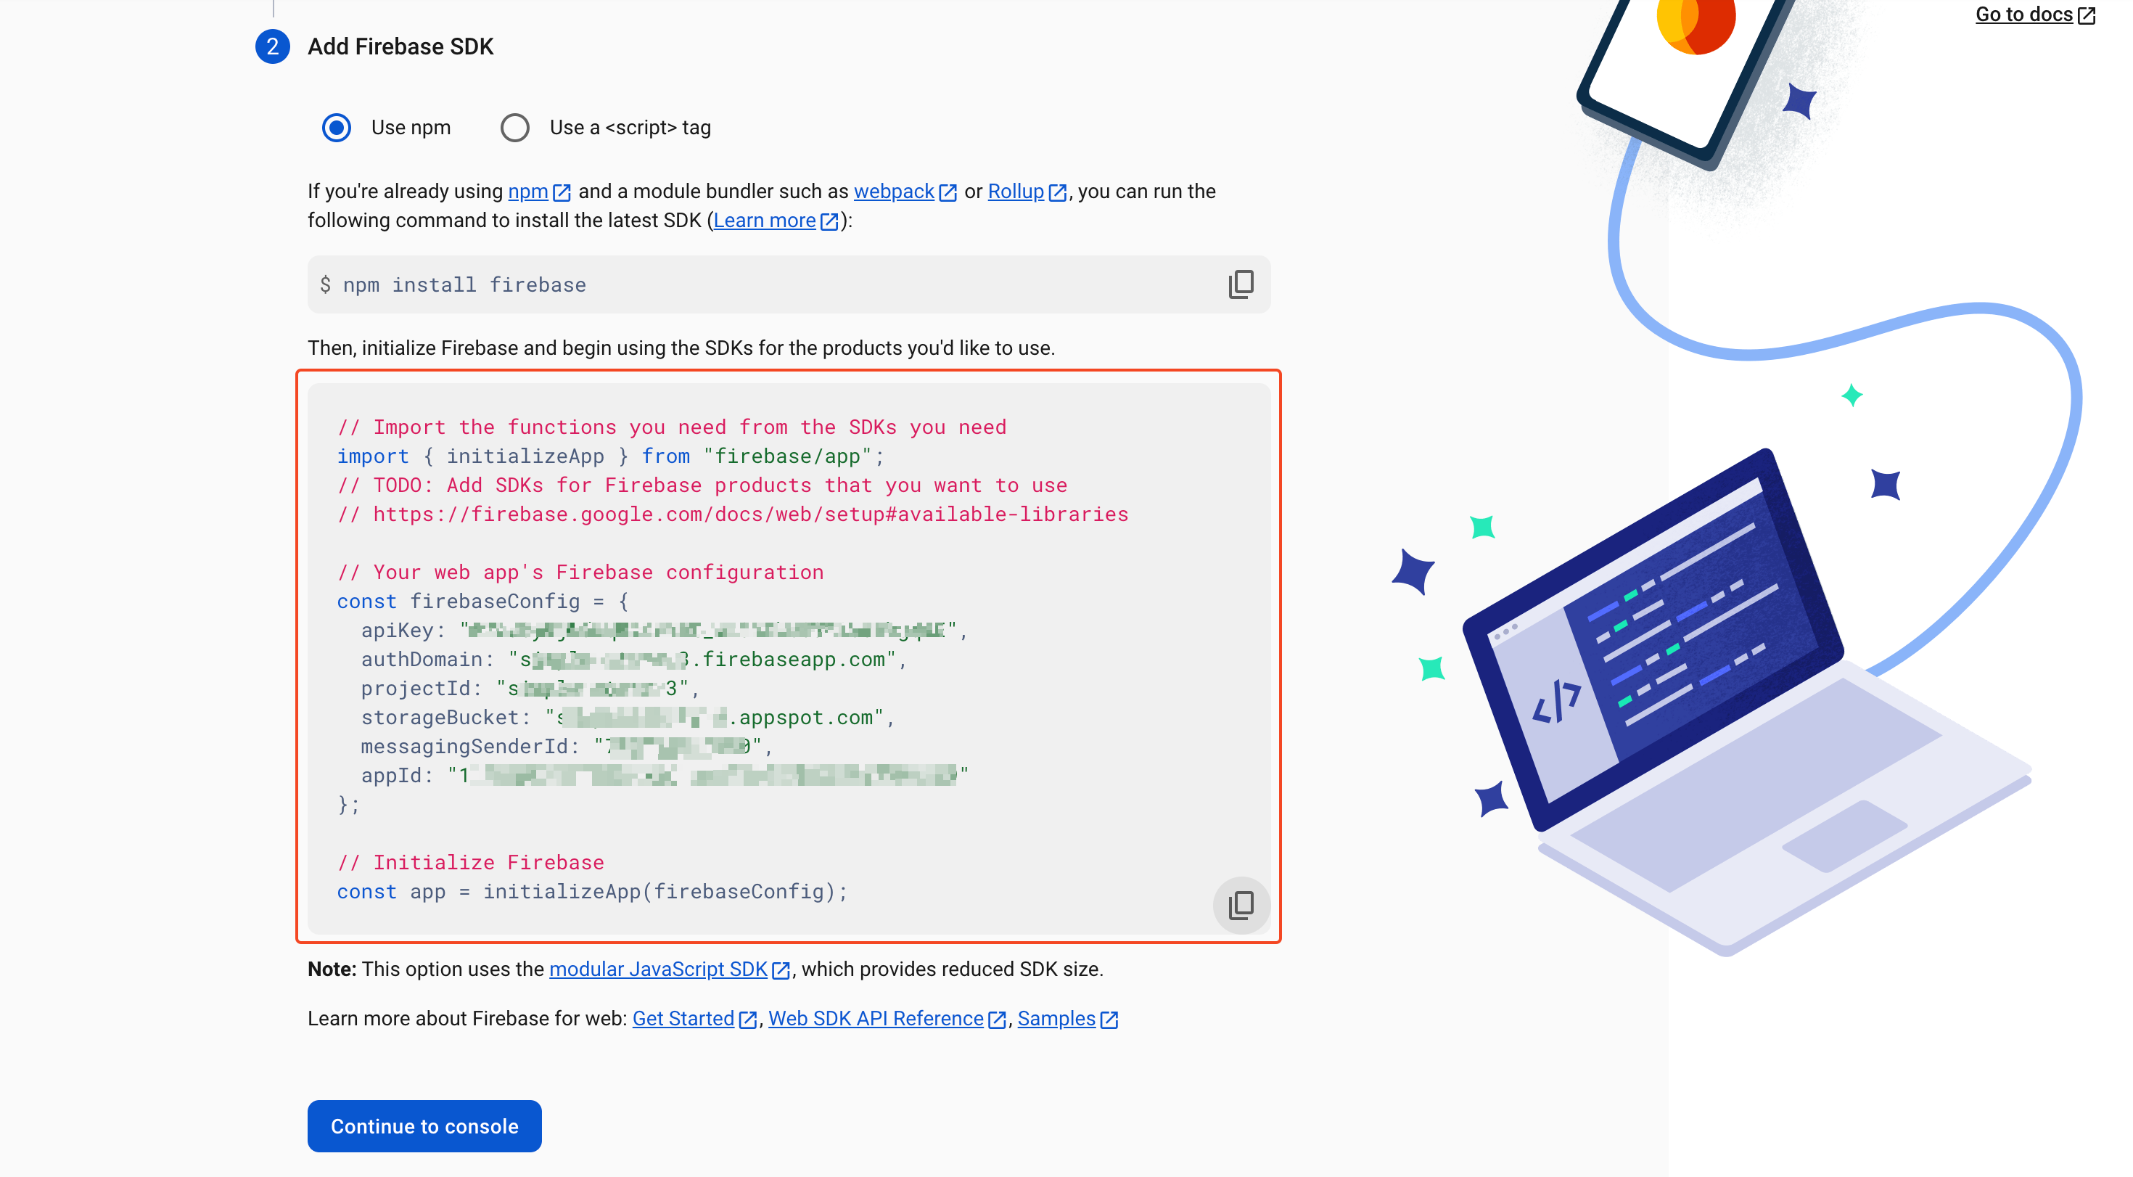Image resolution: width=2133 pixels, height=1177 pixels.
Task: Click the external-link icon after Samples
Action: (1109, 1020)
